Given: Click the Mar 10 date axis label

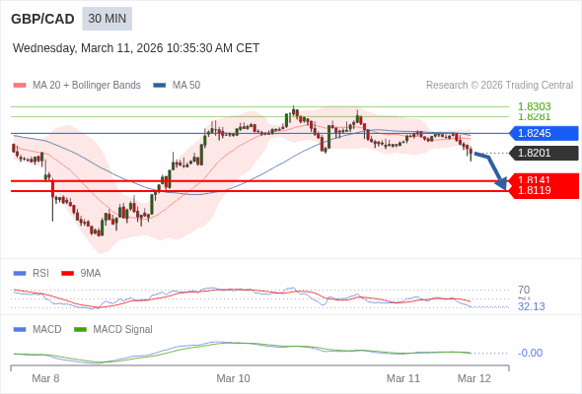Looking at the screenshot, I should point(233,378).
